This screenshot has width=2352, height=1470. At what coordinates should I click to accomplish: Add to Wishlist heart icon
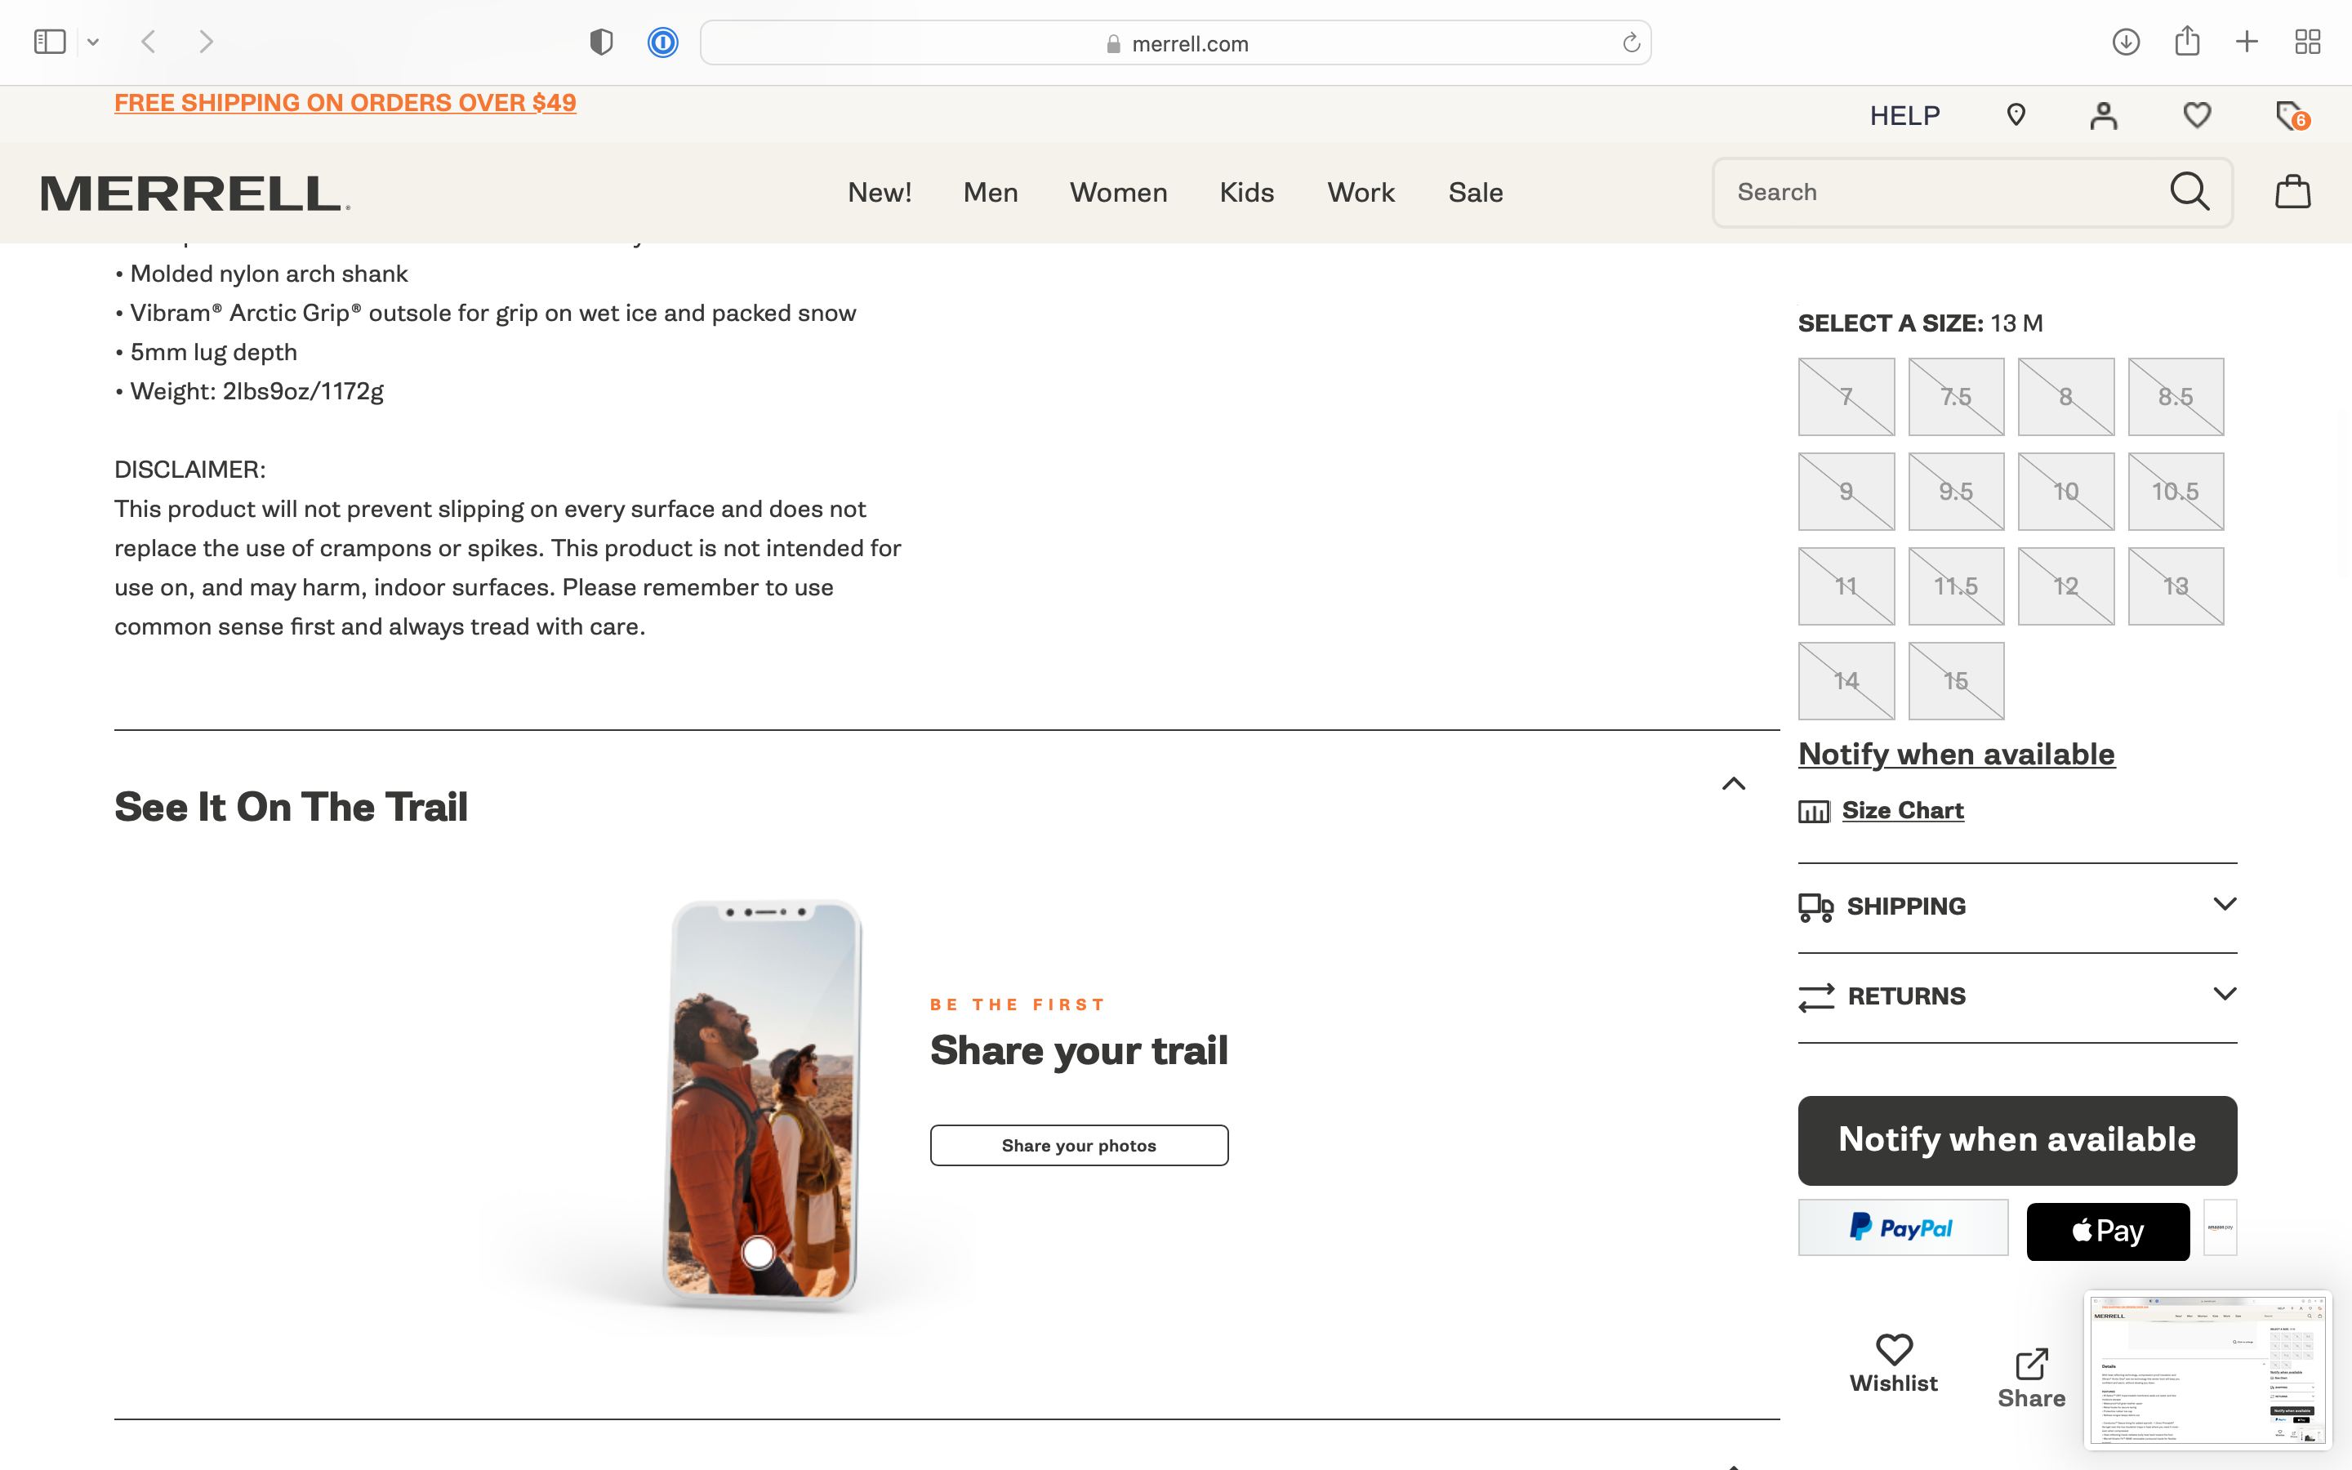[x=1893, y=1348]
